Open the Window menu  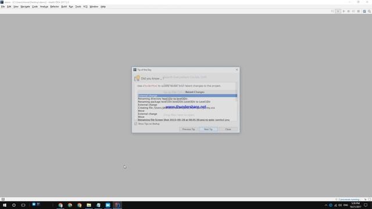(x=94, y=6)
